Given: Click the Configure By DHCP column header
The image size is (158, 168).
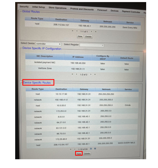Looking at the screenshot, I should click(x=103, y=57).
